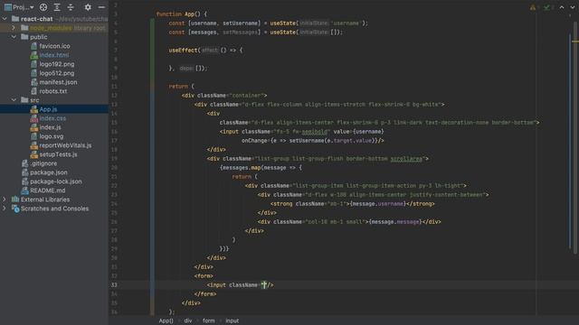Open setupTests.js from the tree
The image size is (579, 325).
[x=58, y=154]
